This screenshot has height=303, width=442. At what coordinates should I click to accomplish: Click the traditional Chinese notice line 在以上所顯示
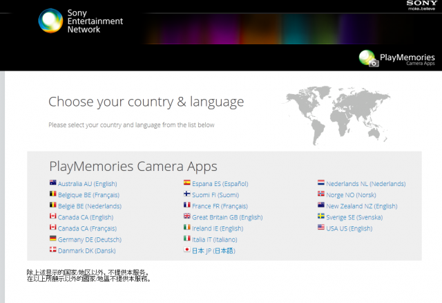[x=89, y=279]
